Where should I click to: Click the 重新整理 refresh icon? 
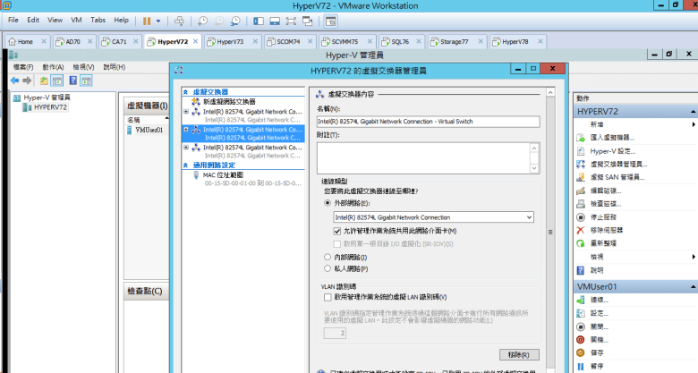click(582, 242)
